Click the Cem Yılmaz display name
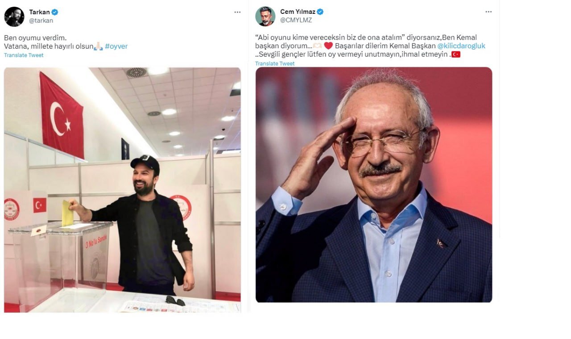 tap(298, 12)
